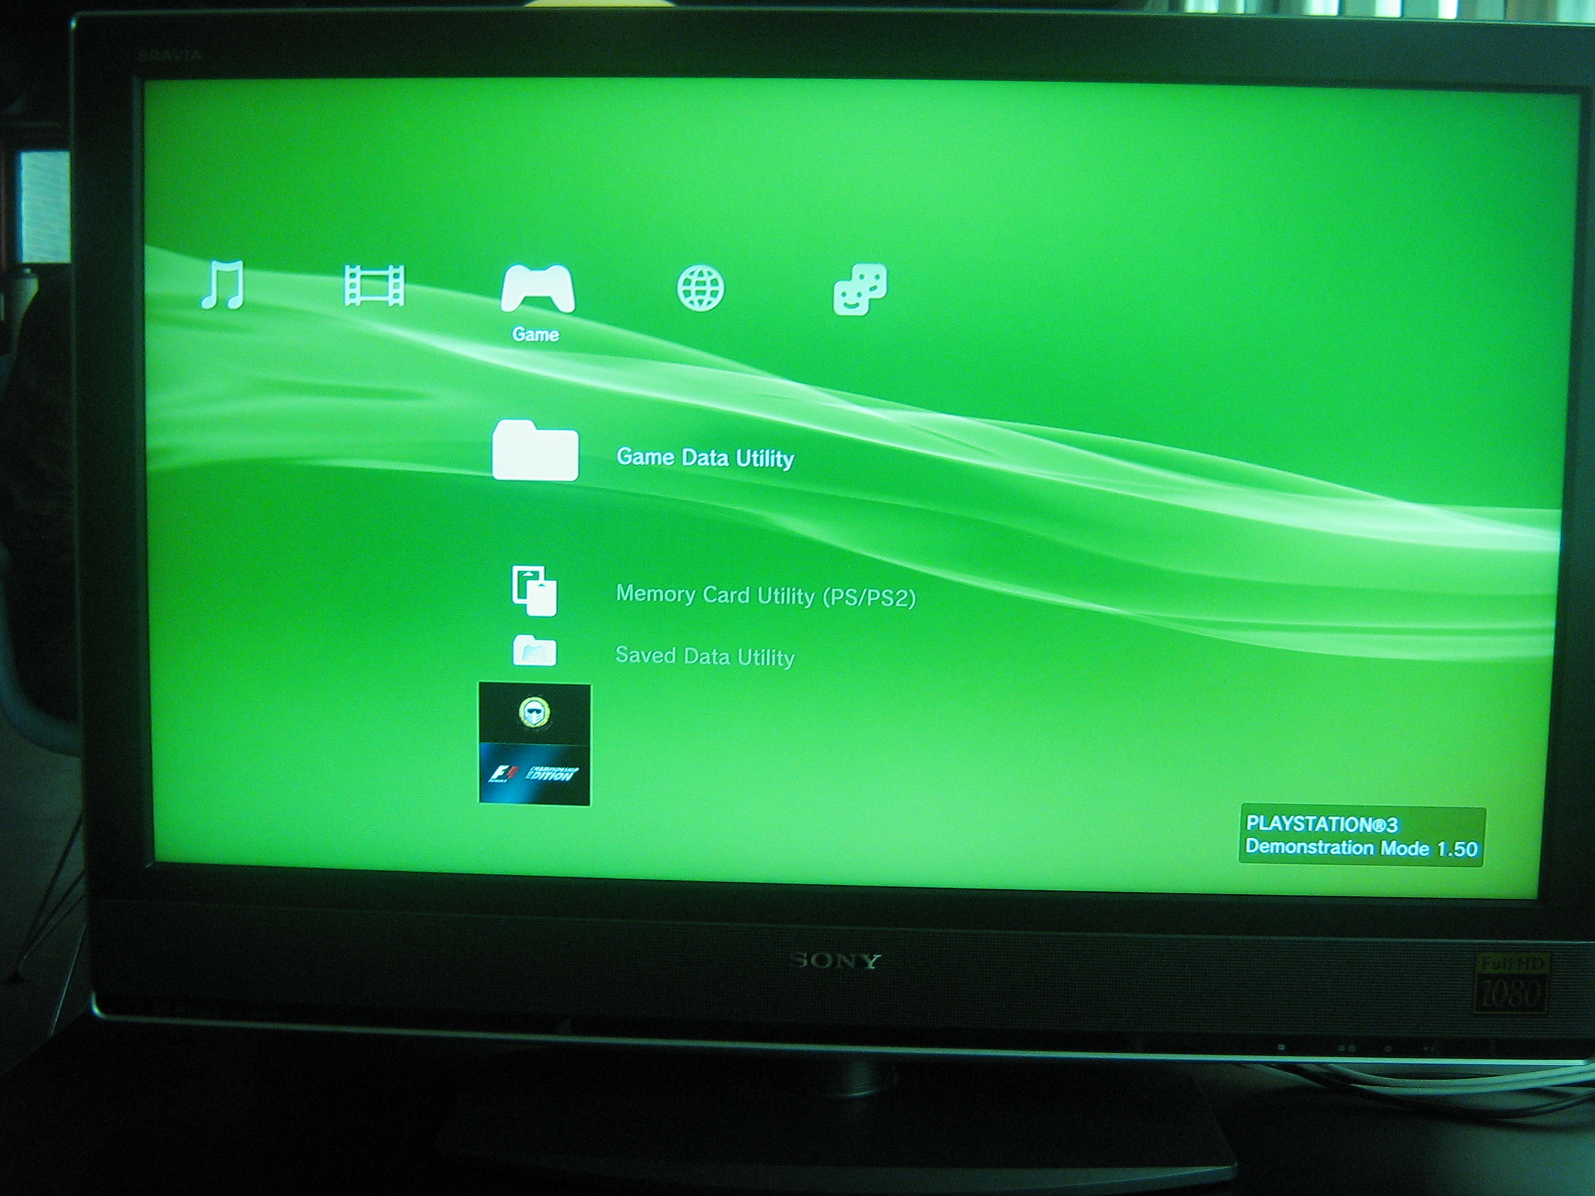1595x1196 pixels.
Task: Open the Music category icon
Action: pyautogui.click(x=223, y=285)
